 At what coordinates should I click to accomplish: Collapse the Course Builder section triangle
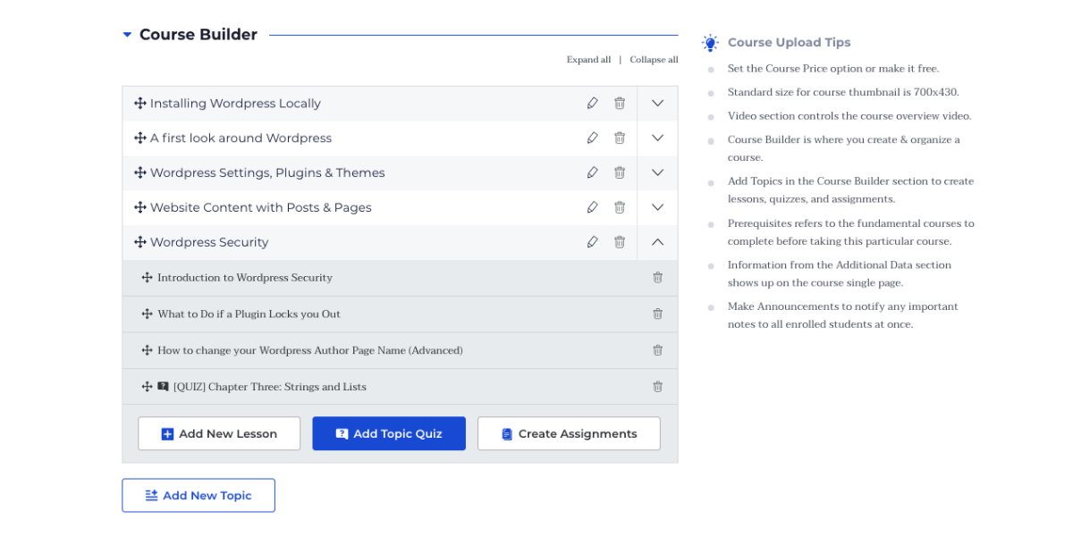tap(127, 35)
